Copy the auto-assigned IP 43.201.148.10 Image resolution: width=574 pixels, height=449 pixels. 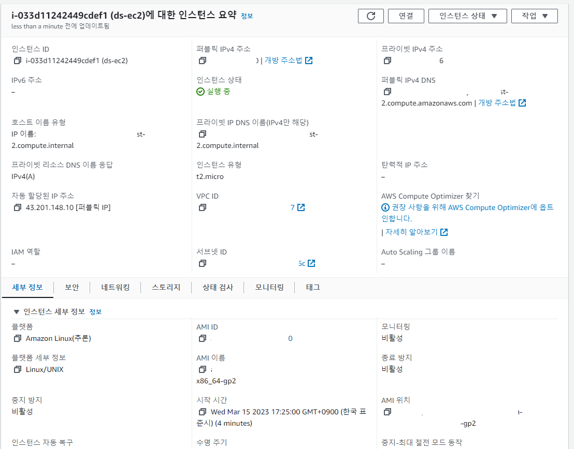coord(17,207)
